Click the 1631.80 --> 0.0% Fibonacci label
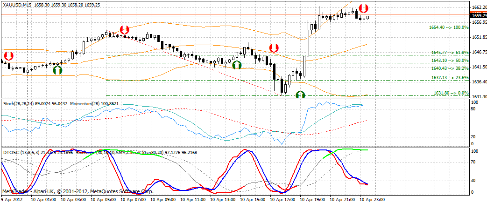487x203 pixels. [451, 93]
